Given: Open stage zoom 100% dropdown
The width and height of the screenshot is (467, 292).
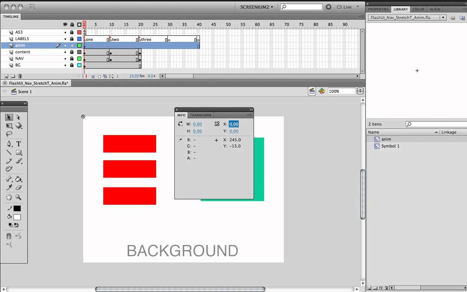Looking at the screenshot, I should (360, 91).
